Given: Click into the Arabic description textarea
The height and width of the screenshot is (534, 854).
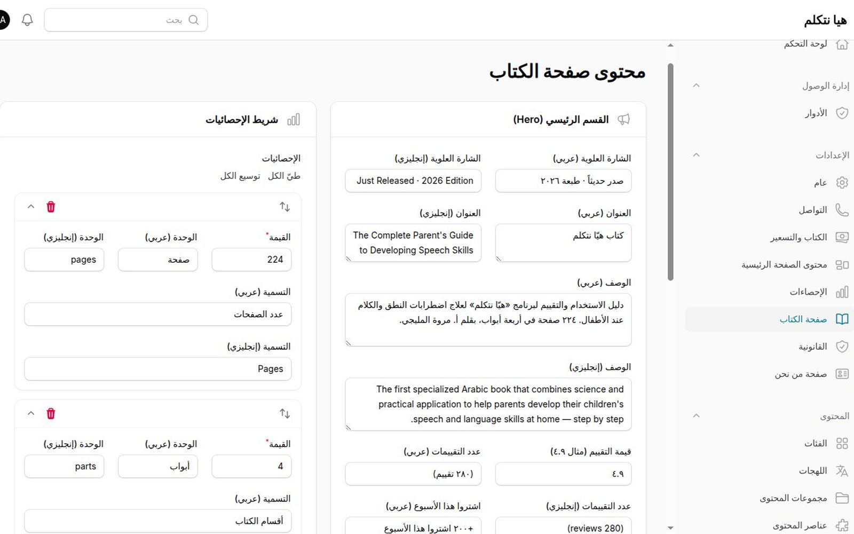Looking at the screenshot, I should 488,320.
